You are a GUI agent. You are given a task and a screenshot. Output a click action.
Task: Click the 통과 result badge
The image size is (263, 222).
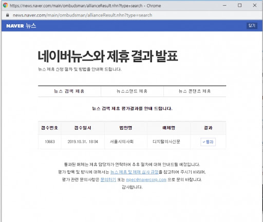point(208,142)
